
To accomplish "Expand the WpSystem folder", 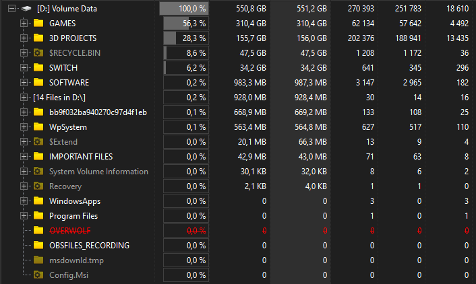I will 24,127.
